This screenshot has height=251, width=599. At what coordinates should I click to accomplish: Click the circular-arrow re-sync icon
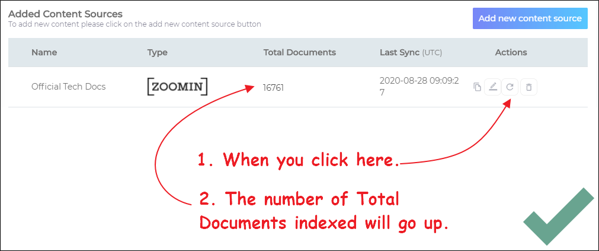[510, 87]
